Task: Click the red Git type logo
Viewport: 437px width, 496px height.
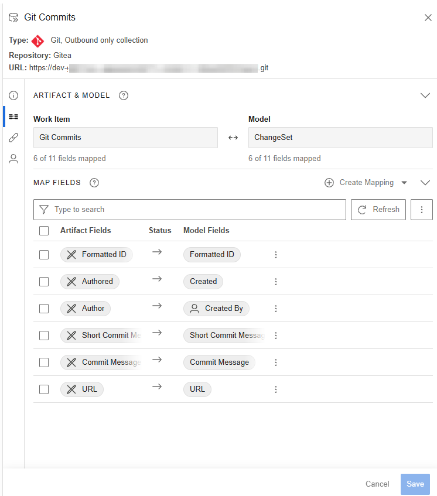Action: (38, 41)
